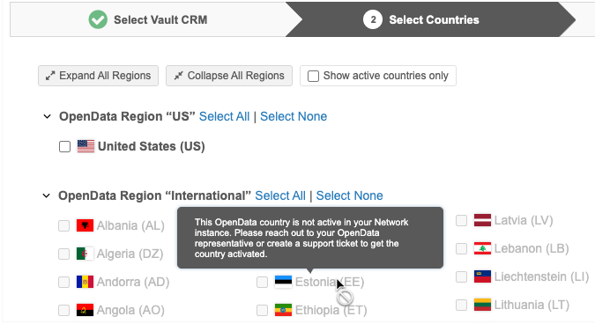
Task: Click the step 2 number circle icon
Action: click(x=373, y=19)
